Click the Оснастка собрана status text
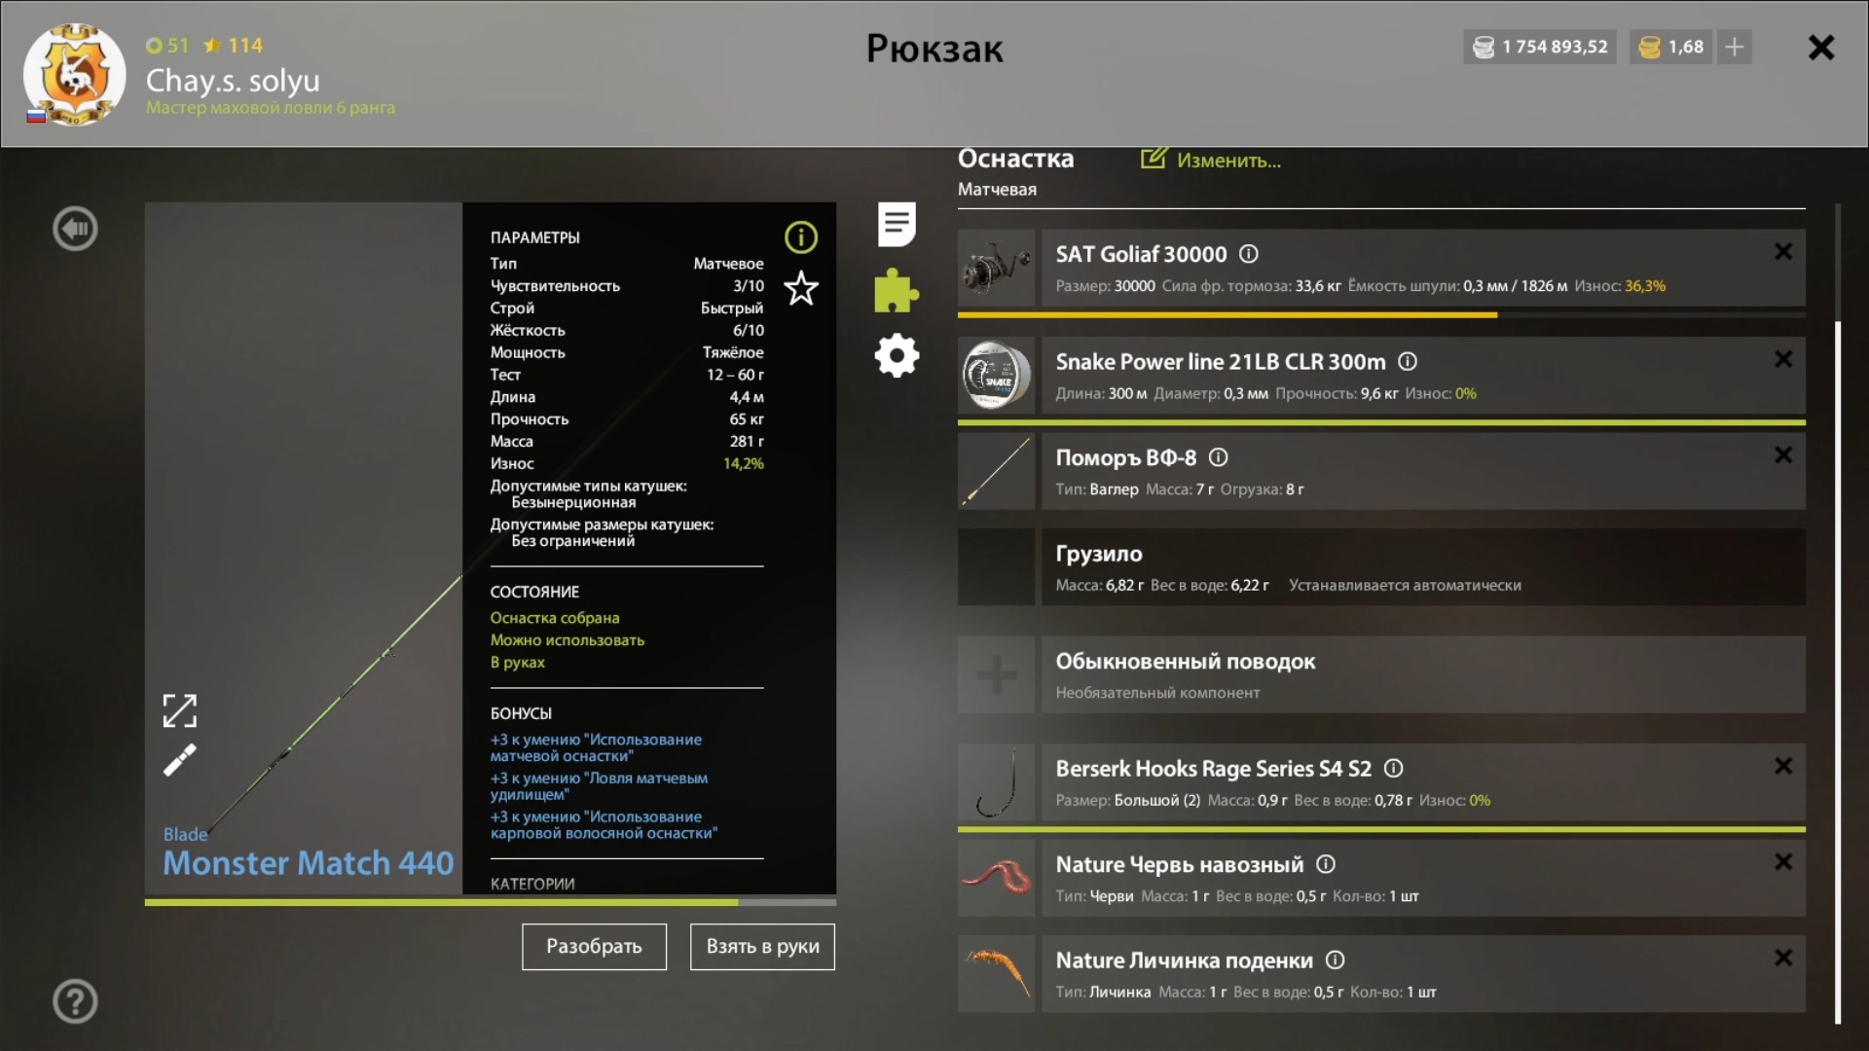The width and height of the screenshot is (1869, 1051). (555, 618)
